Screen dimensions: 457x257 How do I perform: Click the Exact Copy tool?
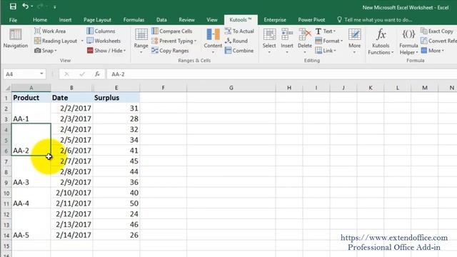[x=437, y=31]
